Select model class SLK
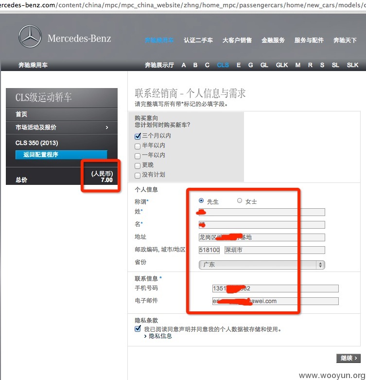The image size is (366, 380). click(352, 65)
